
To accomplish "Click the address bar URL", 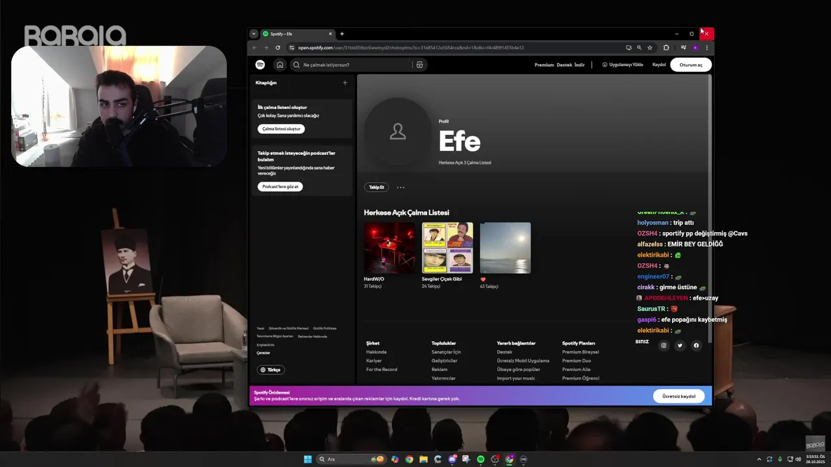I will pos(411,47).
